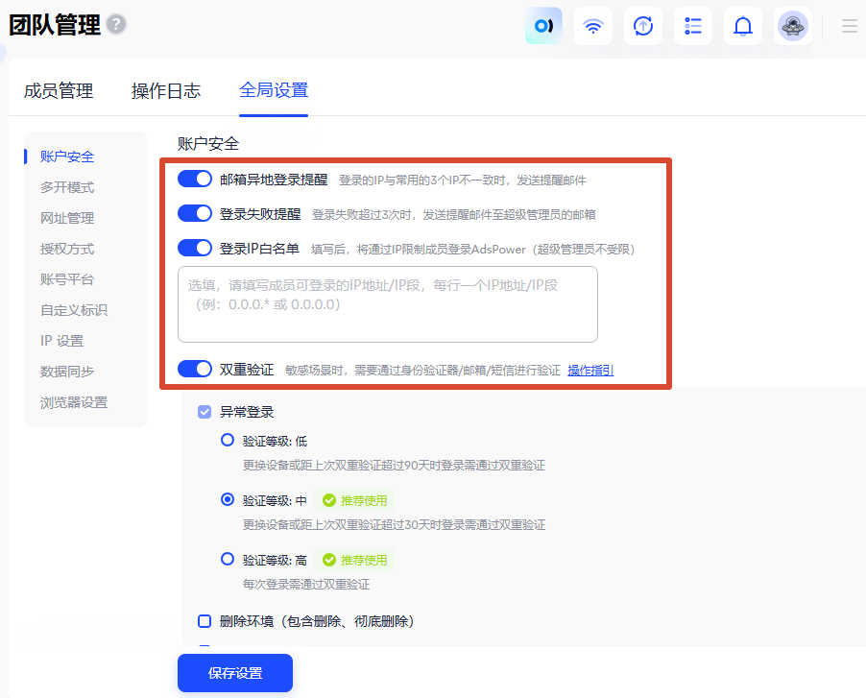Toggle 双重验证 switch
Image resolution: width=866 pixels, height=698 pixels.
point(195,369)
